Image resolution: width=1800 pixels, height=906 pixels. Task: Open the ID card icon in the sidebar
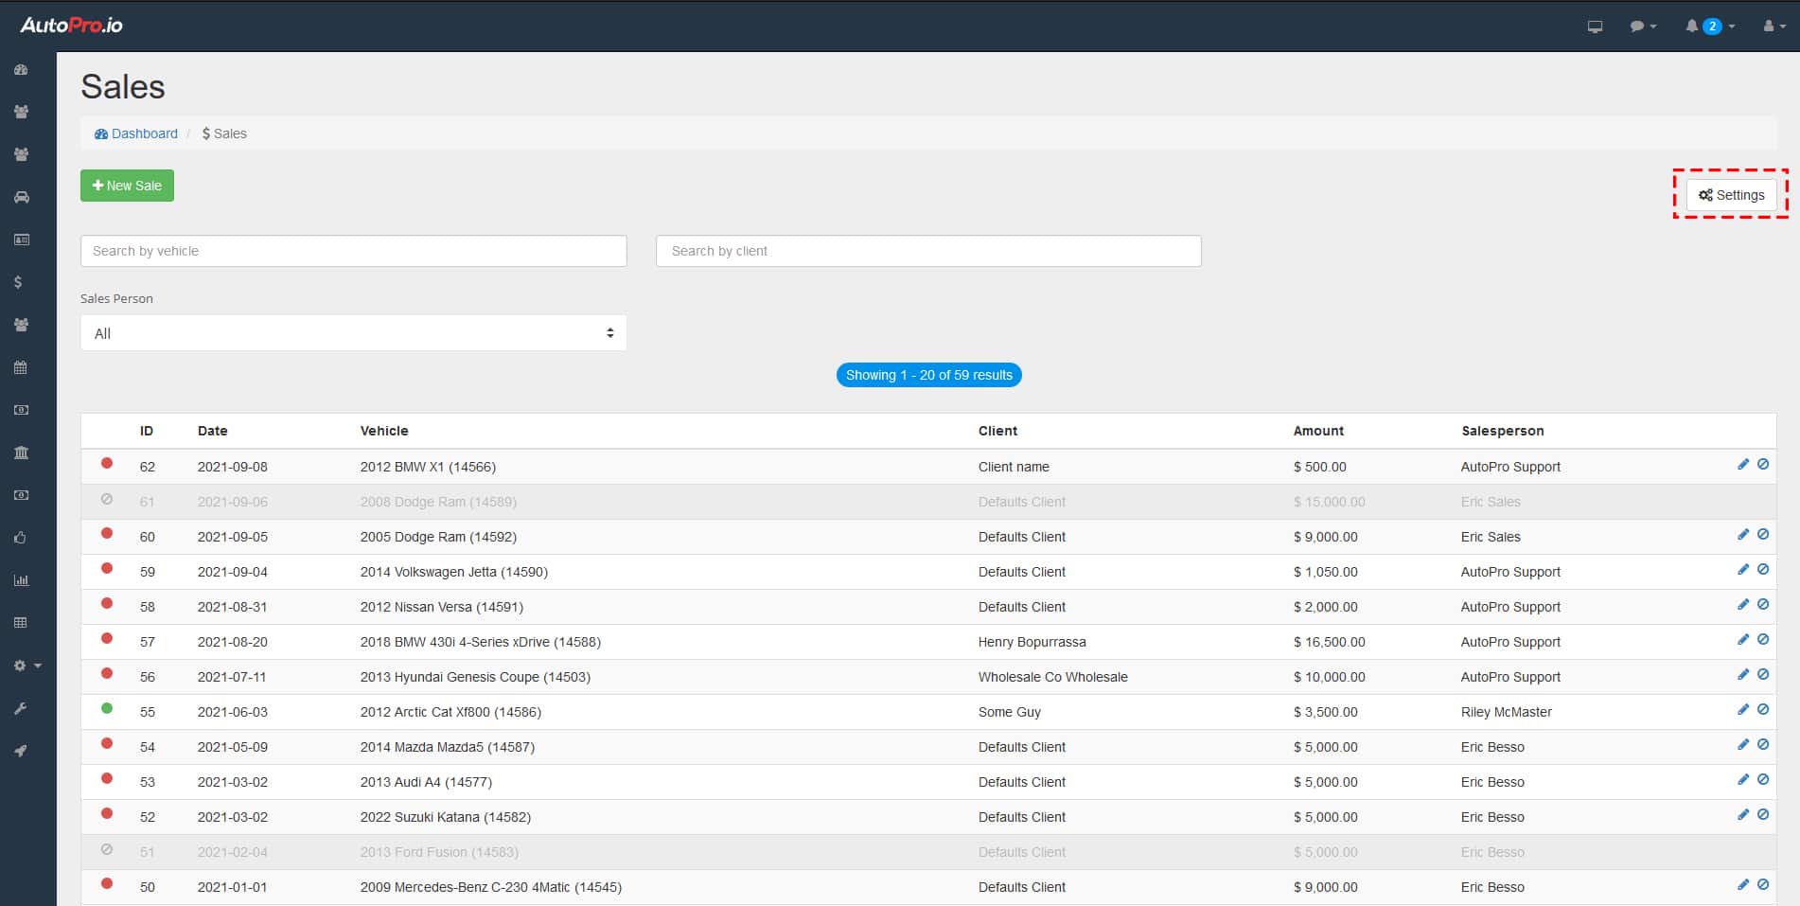[21, 240]
